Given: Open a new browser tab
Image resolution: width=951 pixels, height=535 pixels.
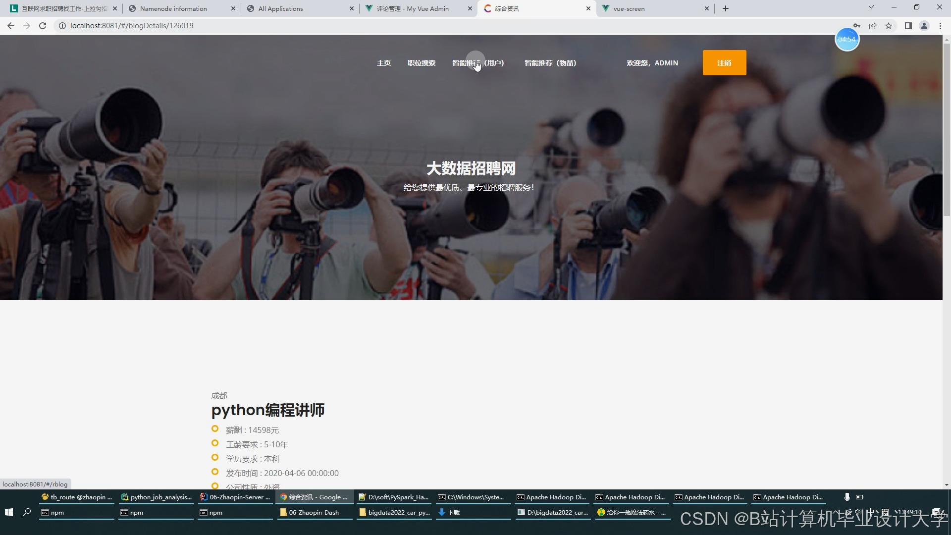Looking at the screenshot, I should 726,8.
